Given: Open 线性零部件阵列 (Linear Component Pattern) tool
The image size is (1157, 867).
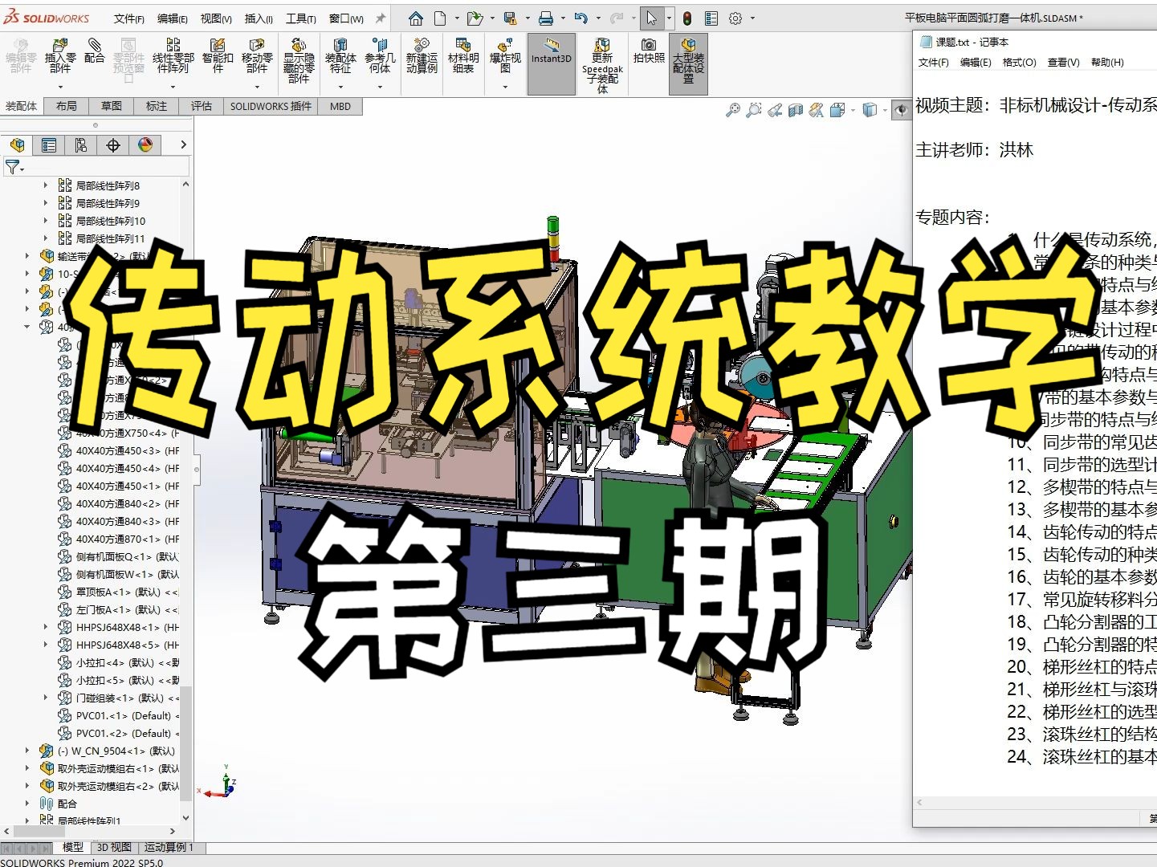Looking at the screenshot, I should (173, 56).
